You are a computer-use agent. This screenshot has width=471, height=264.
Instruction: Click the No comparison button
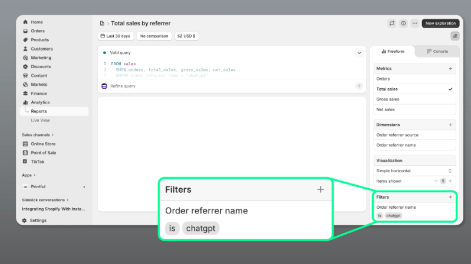point(154,36)
